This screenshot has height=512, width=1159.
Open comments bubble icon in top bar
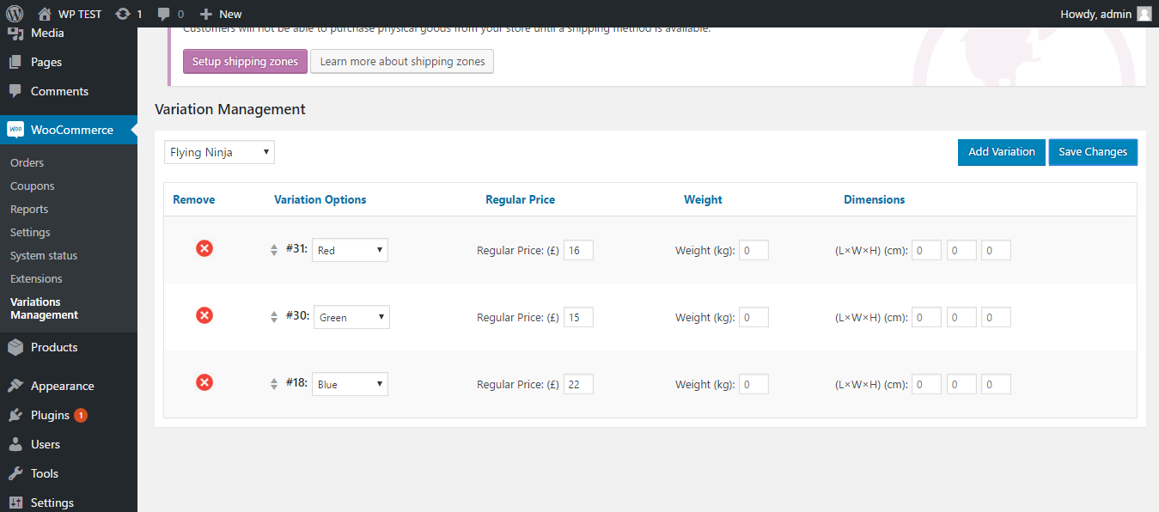(164, 14)
